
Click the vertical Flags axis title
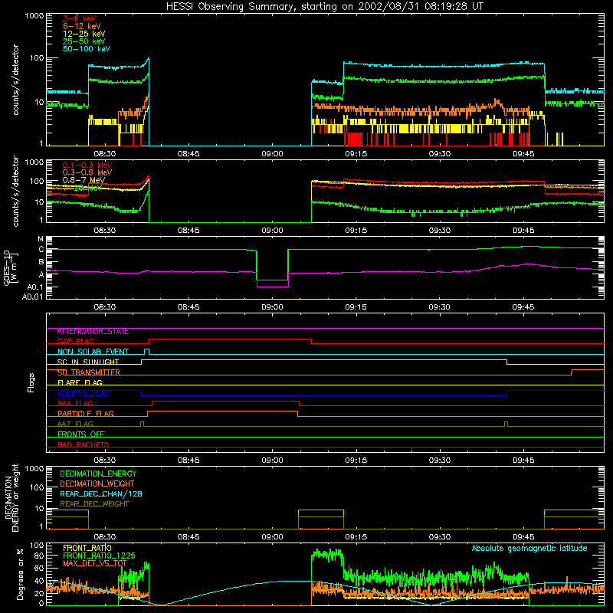(x=31, y=382)
